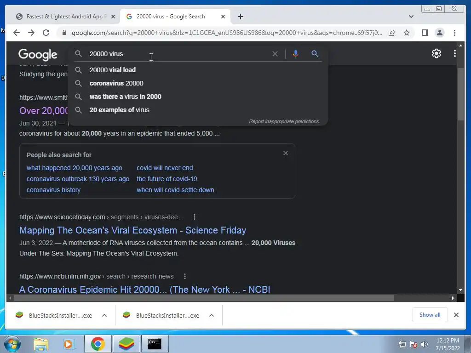Screen dimensions: 471x353
Task: Open A Coronavirus Epidemic Hit 20000 NCBI result
Action: point(144,289)
